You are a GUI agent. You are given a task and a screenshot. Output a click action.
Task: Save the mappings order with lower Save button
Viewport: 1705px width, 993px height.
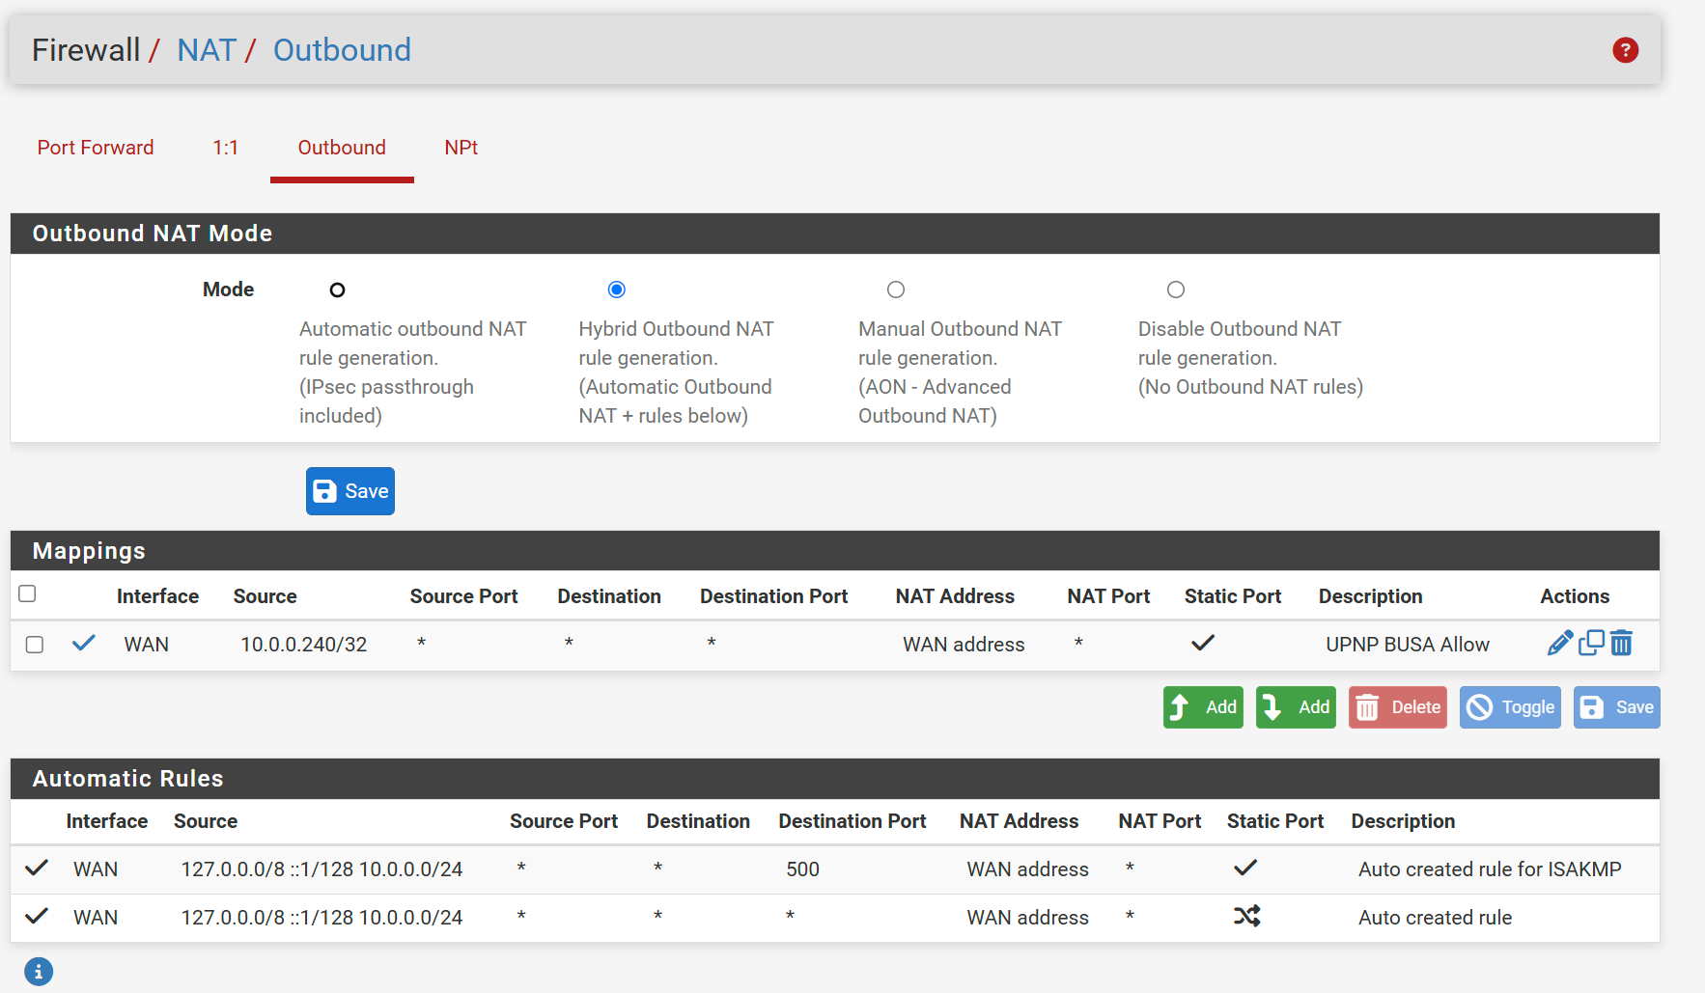(x=1617, y=707)
